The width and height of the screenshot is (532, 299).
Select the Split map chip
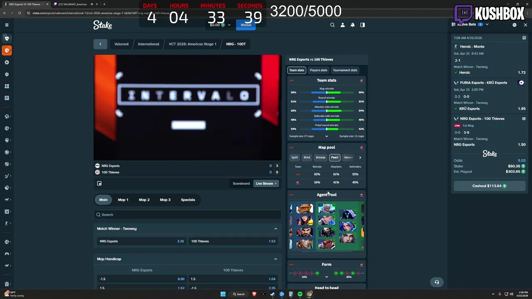click(x=294, y=157)
